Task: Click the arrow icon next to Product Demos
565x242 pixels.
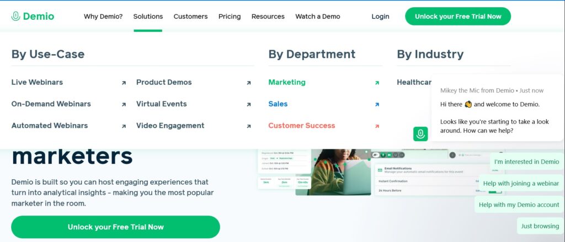Action: point(249,83)
